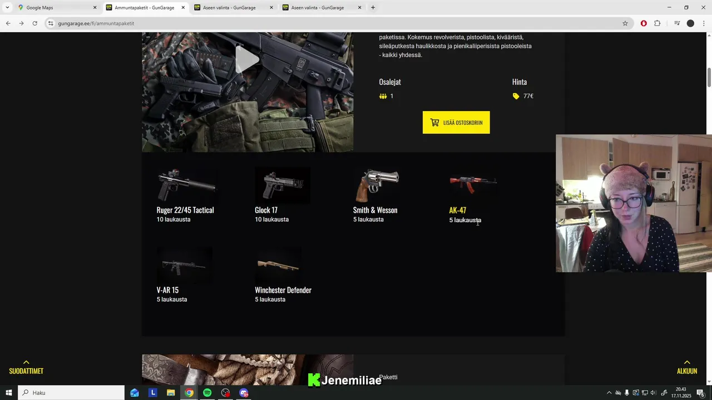Open the media controls icon
Screen dimensions: 712x400
677,23
